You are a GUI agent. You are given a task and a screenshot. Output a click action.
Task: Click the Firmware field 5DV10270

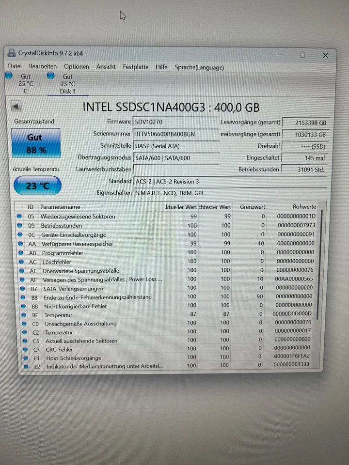[x=176, y=122]
